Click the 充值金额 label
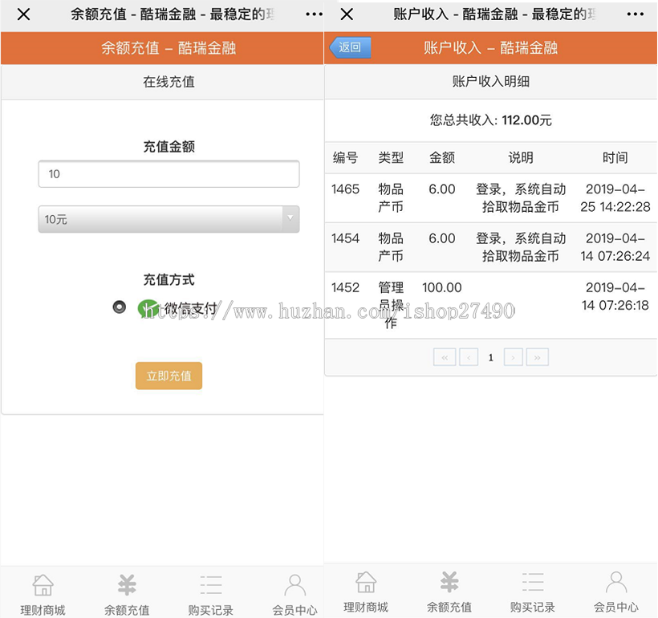The image size is (658, 618). 169,147
